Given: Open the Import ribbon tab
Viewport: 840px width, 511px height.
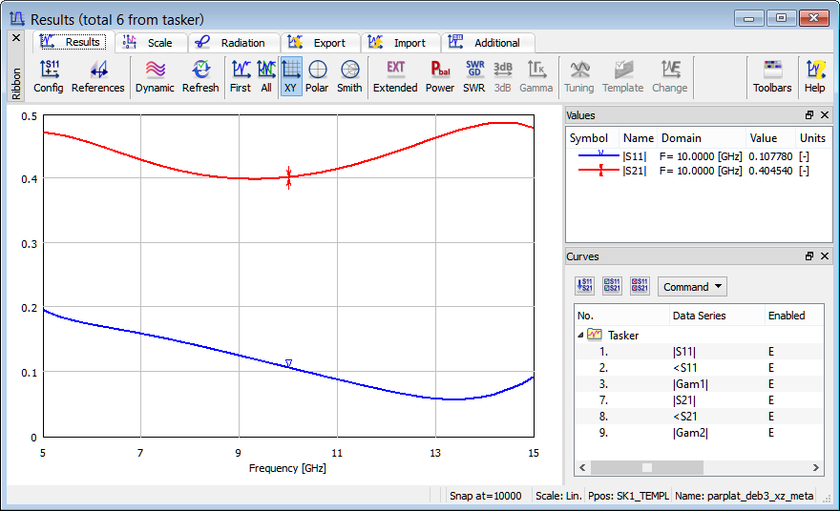Looking at the screenshot, I should [x=400, y=43].
